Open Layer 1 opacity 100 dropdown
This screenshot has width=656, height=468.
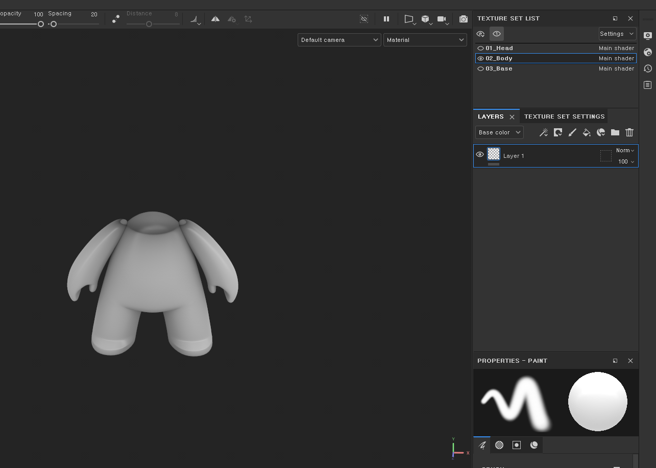(626, 161)
